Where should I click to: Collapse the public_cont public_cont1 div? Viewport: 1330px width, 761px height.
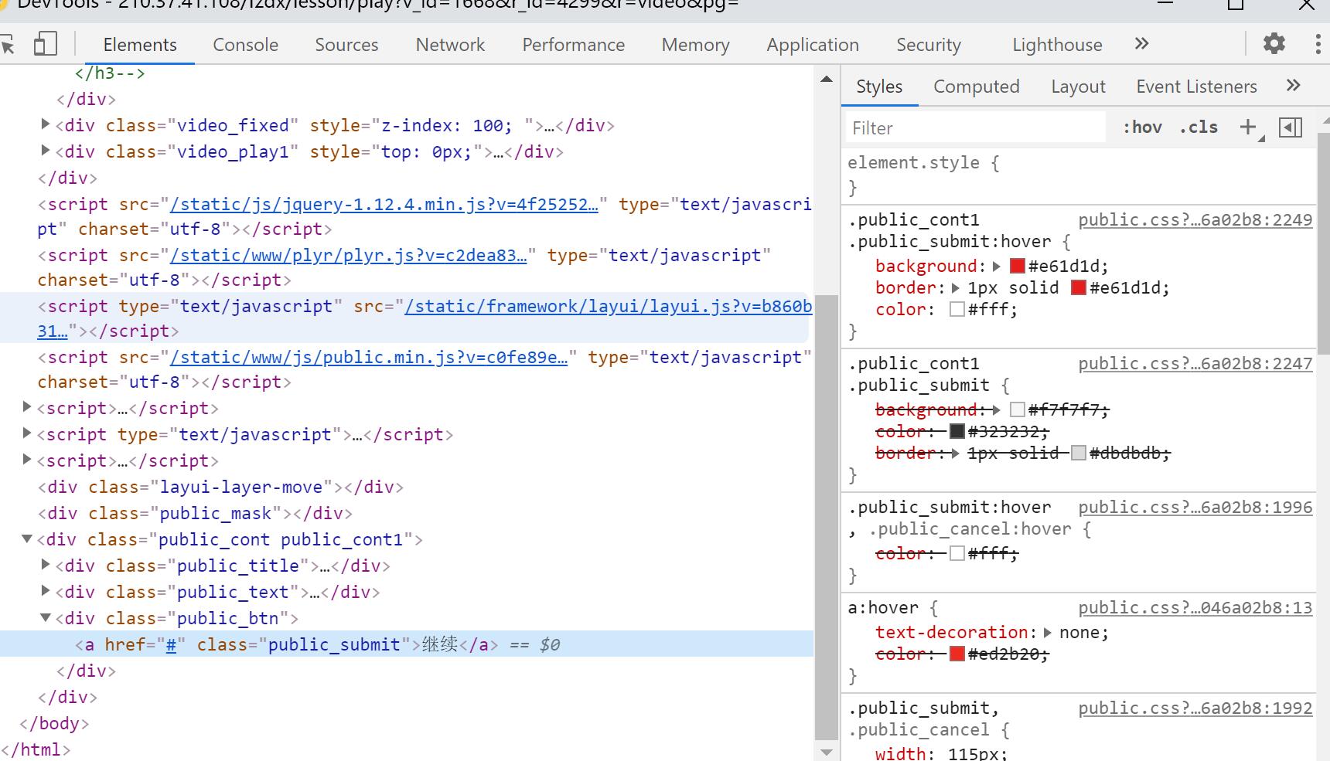[x=27, y=538]
